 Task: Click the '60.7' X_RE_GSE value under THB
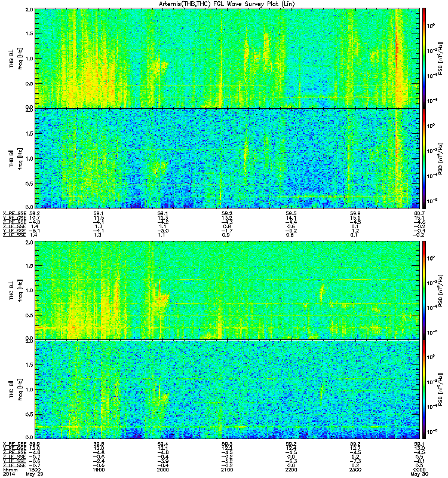[419, 214]
